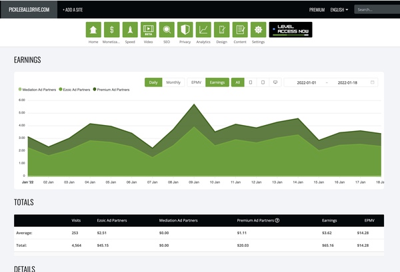Toggle Ezoic Ad Partners legend series
Screen dimensions: 400x272
[x=75, y=90]
